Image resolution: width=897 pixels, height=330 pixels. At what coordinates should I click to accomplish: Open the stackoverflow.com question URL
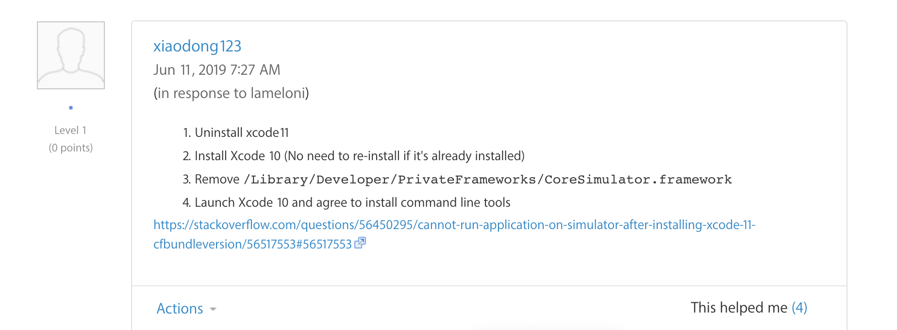[454, 225]
